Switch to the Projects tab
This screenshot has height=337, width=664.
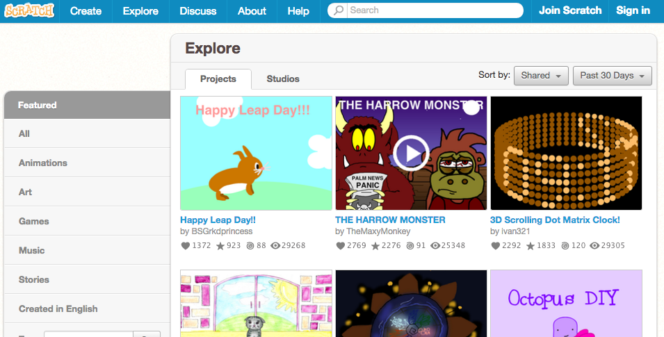pos(218,79)
